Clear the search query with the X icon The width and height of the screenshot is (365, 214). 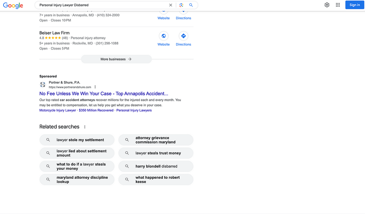pos(171,5)
